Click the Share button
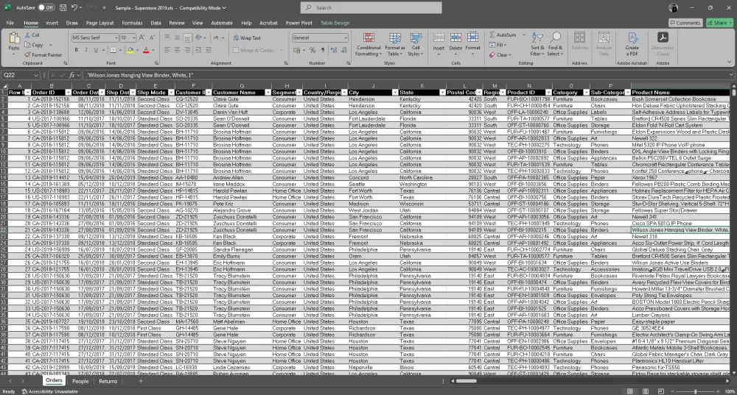The width and height of the screenshot is (737, 395). 719,23
